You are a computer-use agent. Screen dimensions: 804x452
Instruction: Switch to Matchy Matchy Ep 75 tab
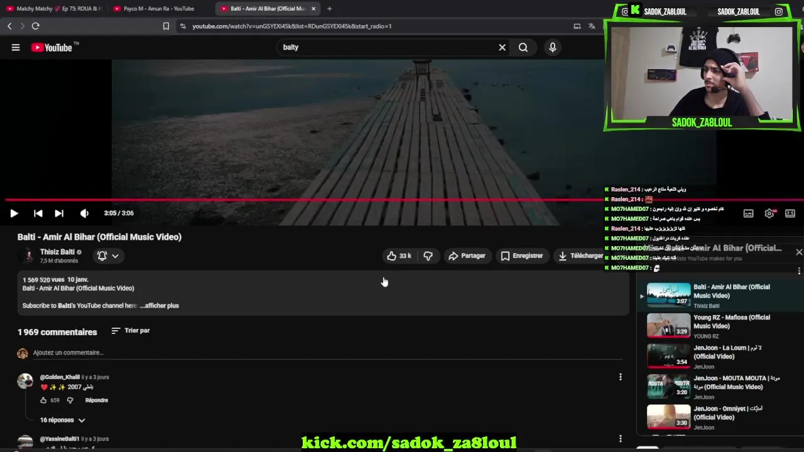coord(53,9)
